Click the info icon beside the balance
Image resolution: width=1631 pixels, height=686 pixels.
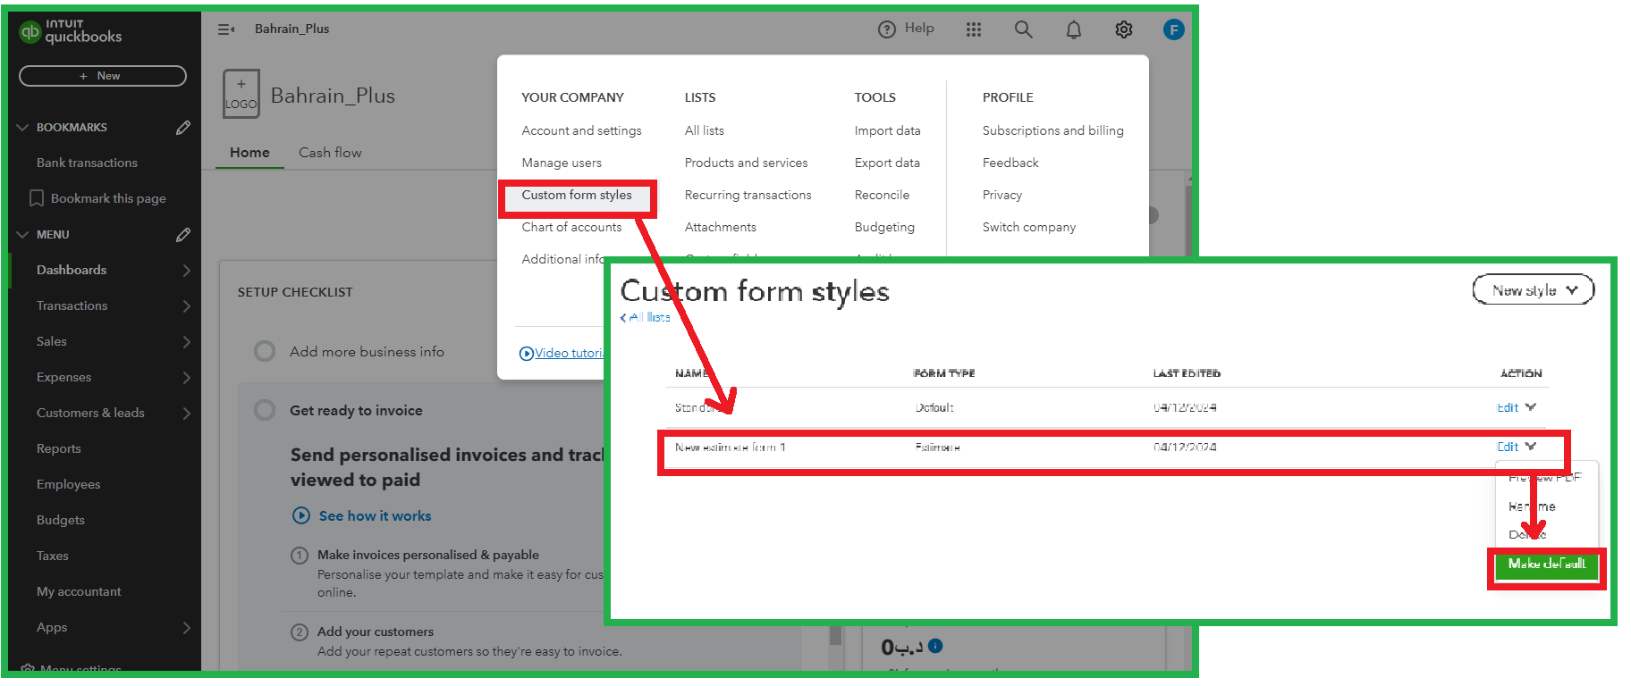coord(935,645)
